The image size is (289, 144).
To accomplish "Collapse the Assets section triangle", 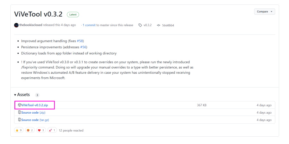I will 15,95.
